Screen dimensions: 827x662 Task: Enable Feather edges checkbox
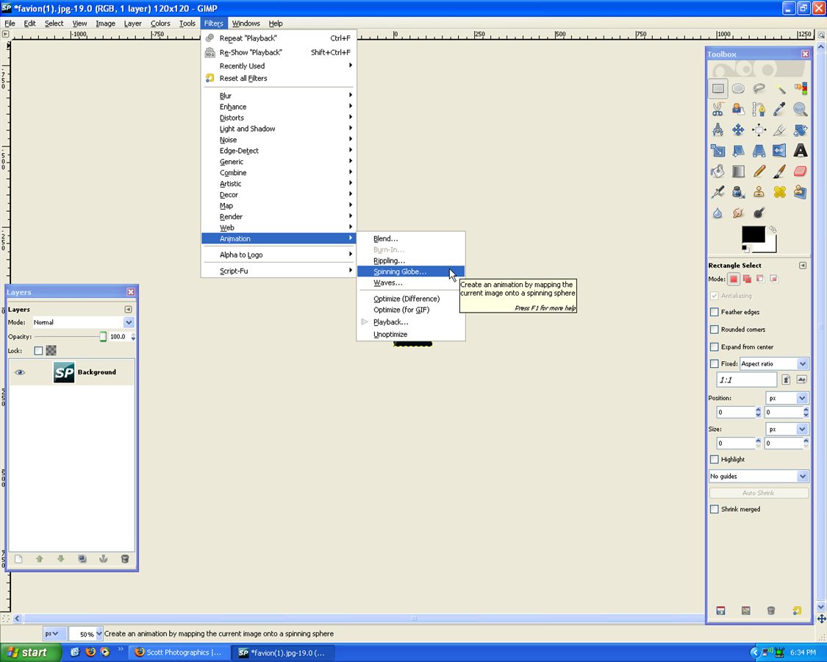point(714,312)
